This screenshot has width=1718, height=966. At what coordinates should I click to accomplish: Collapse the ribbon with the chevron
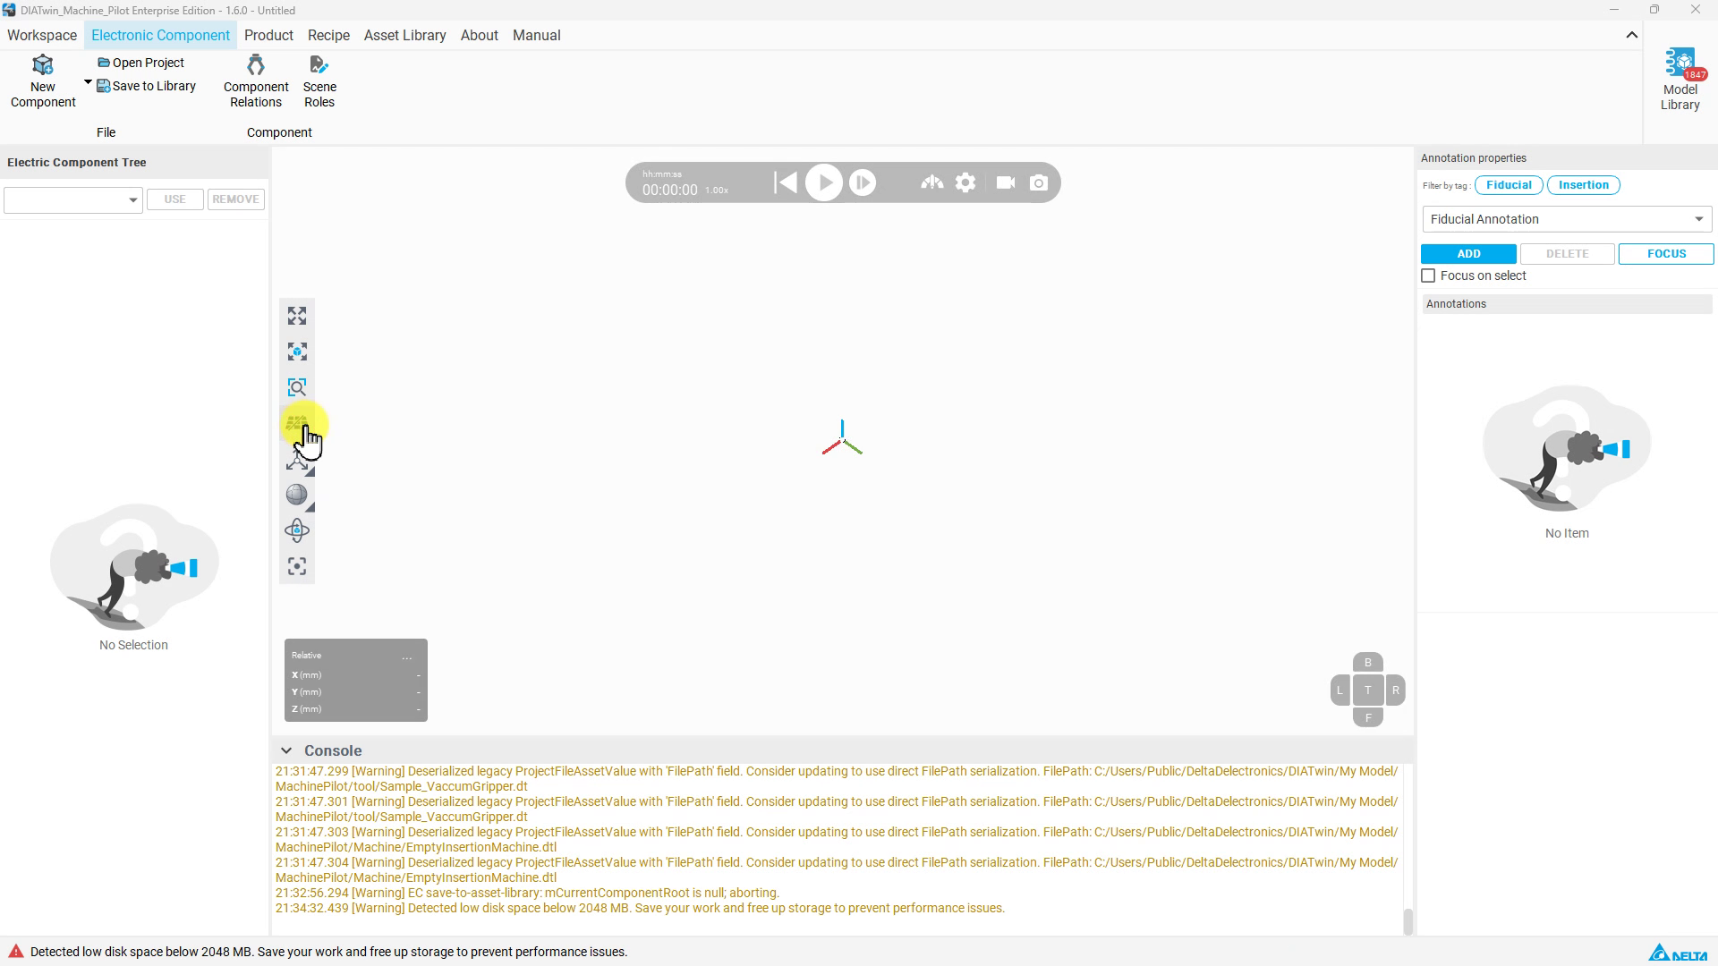pyautogui.click(x=1631, y=36)
